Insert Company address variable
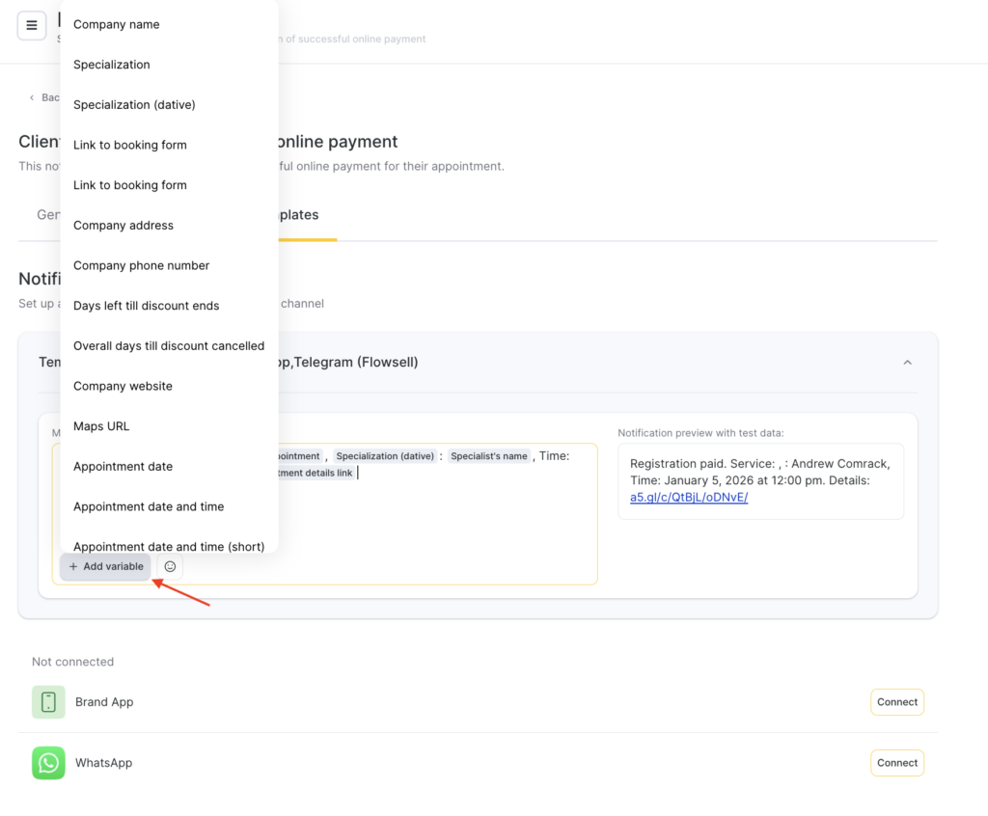 coord(123,226)
